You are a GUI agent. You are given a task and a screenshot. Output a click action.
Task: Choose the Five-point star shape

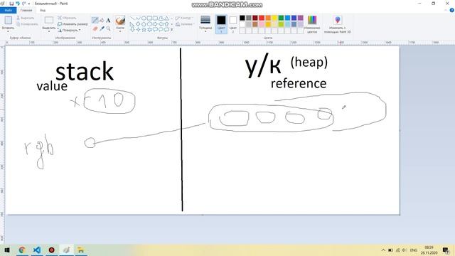coord(144,30)
